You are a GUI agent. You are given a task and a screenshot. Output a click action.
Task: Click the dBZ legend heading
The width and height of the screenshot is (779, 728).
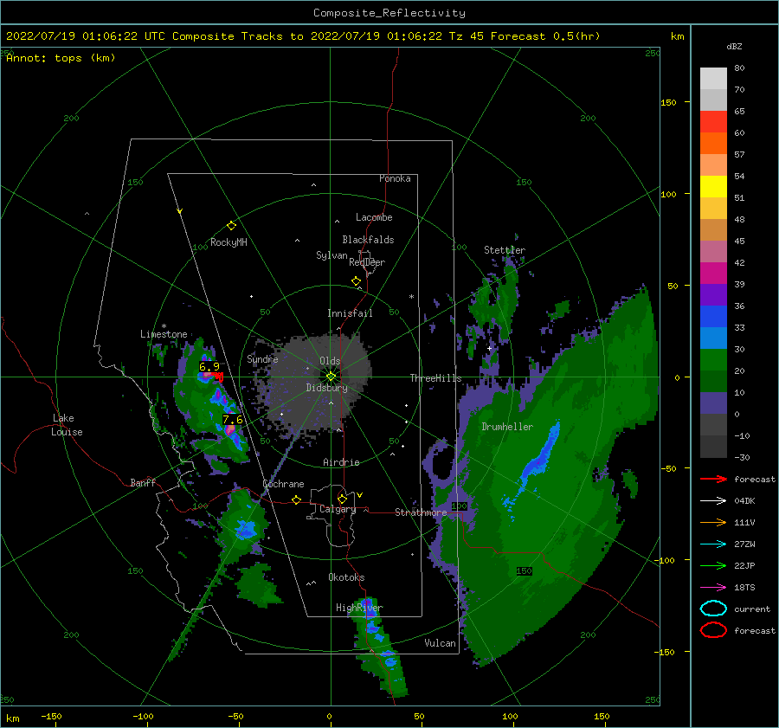[734, 47]
